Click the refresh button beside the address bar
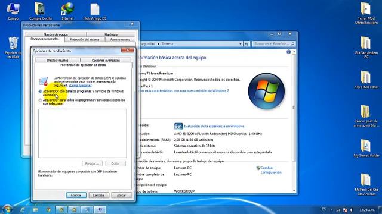The height and width of the screenshot is (214, 382). pyautogui.click(x=247, y=44)
